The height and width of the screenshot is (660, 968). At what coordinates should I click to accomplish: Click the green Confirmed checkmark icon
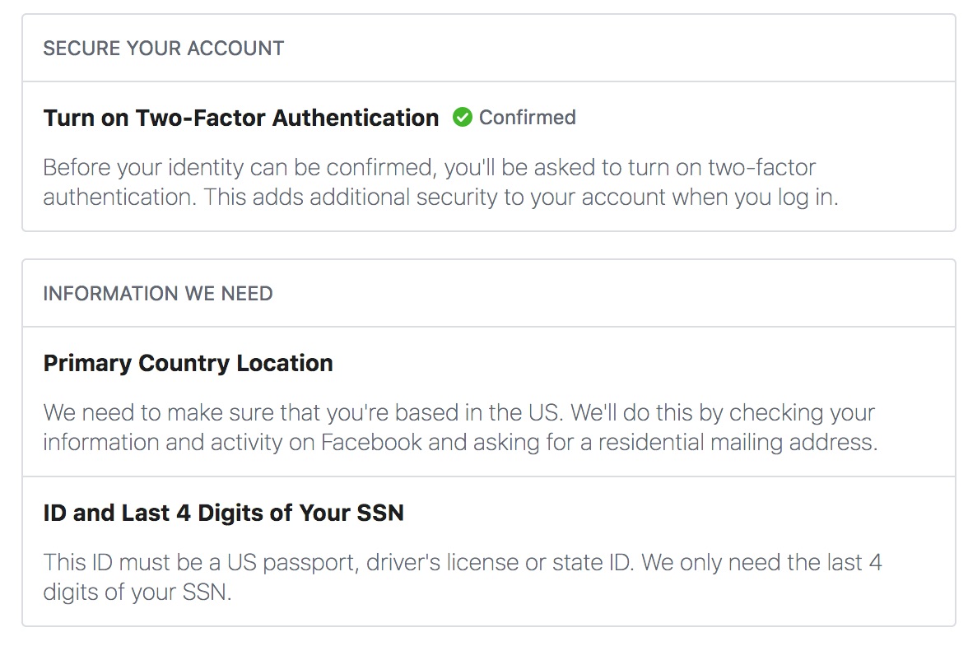point(463,118)
